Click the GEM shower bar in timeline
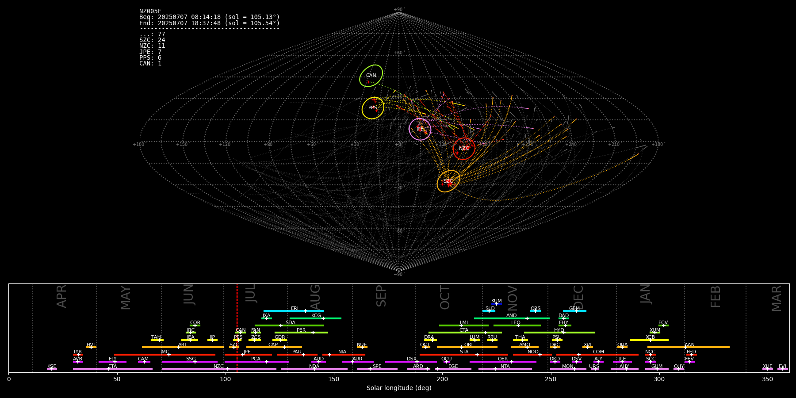The image size is (796, 398). point(574,311)
